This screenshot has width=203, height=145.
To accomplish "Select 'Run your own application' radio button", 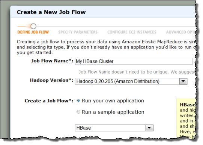I will click(78, 101).
